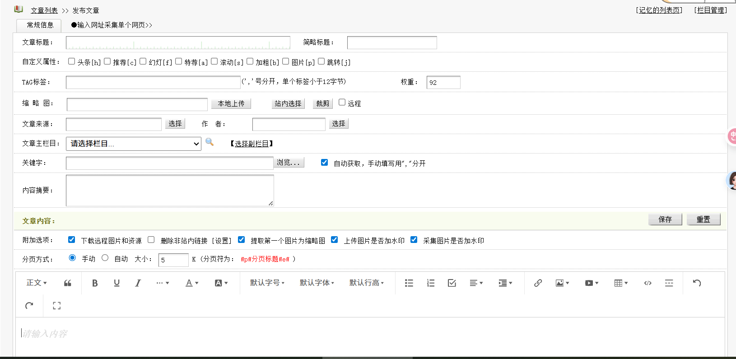Click the insert link icon

pos(538,283)
